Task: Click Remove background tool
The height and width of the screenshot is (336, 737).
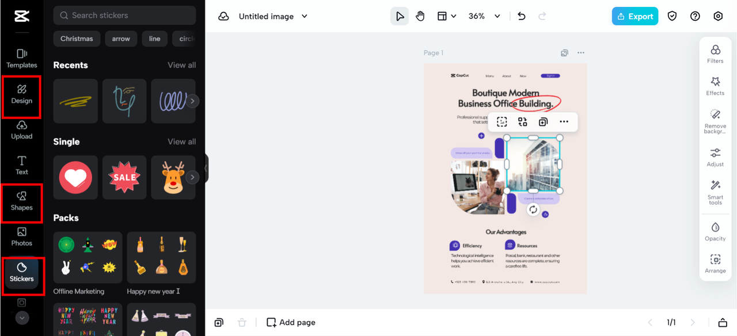Action: tap(715, 121)
